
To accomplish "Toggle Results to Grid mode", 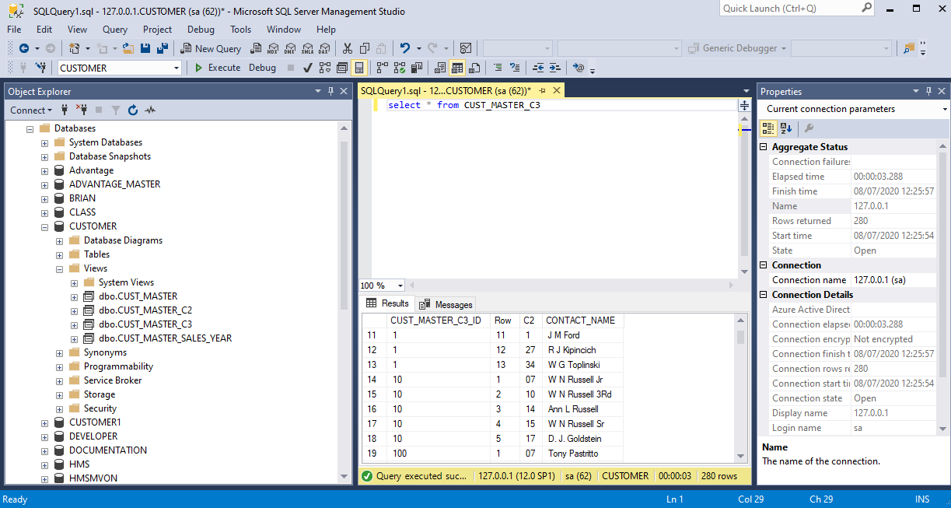I will (457, 68).
